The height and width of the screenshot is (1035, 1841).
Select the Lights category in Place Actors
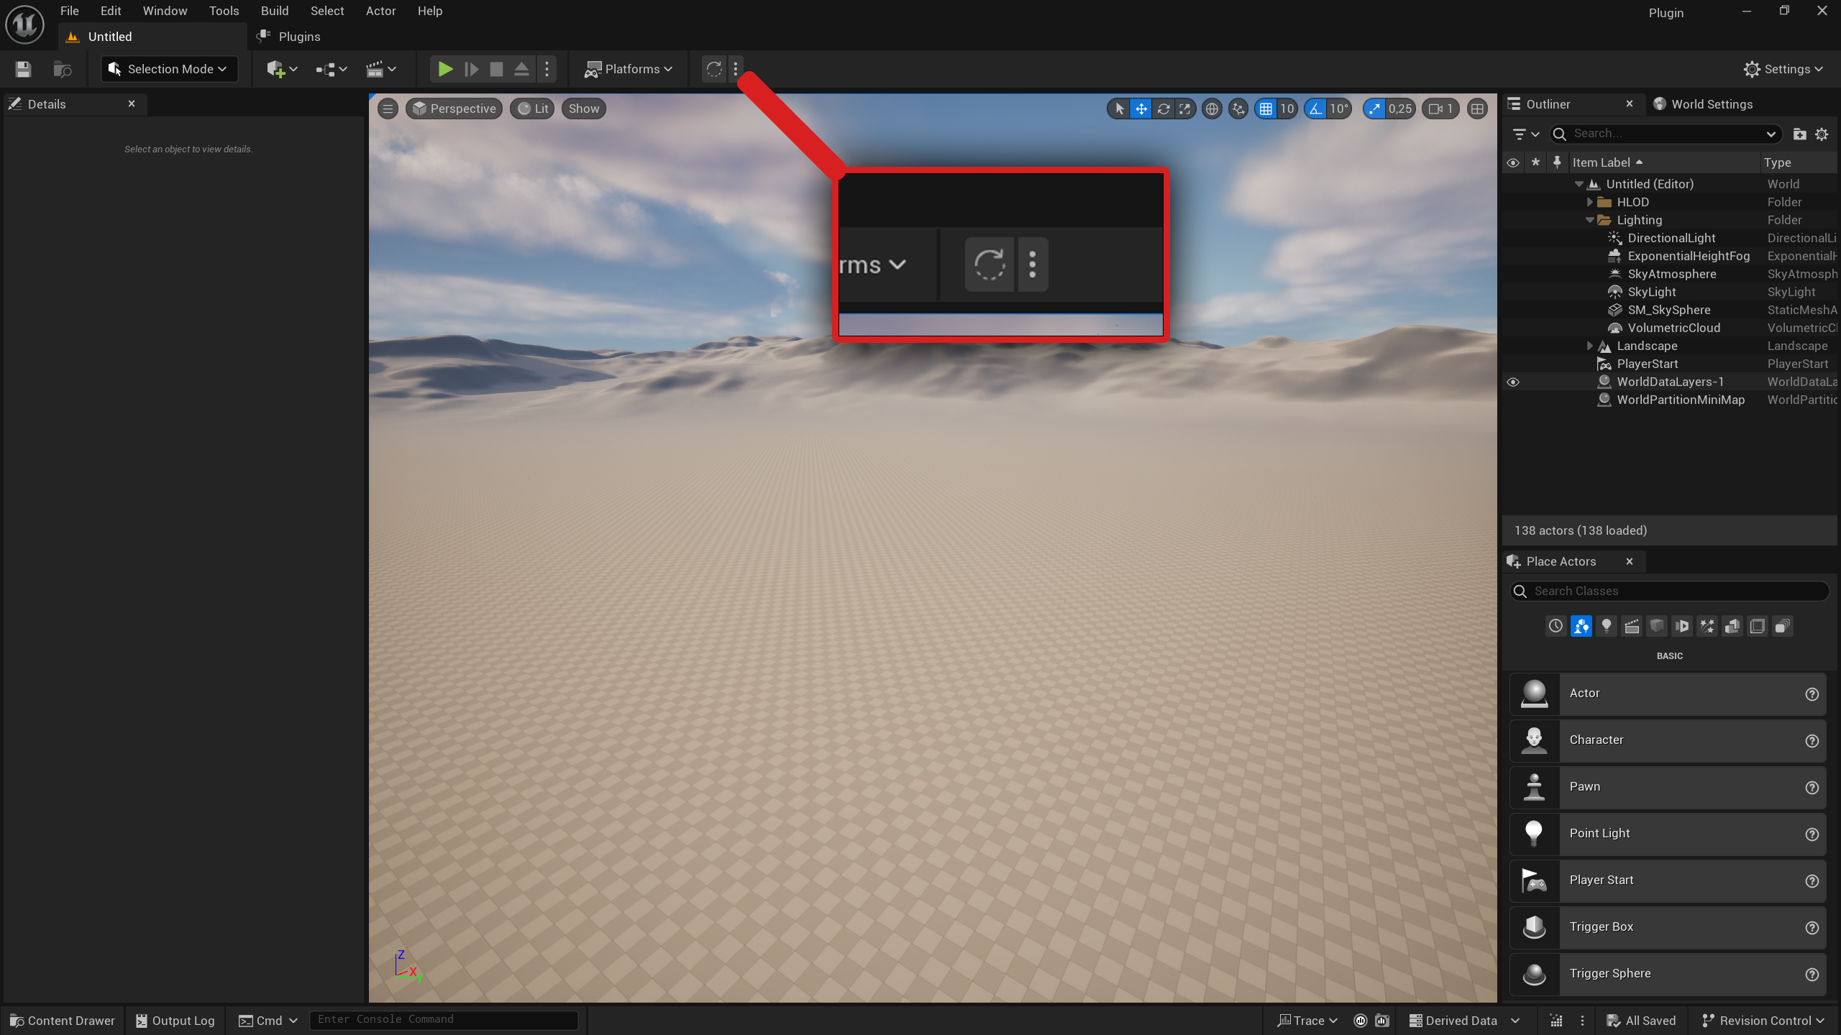pyautogui.click(x=1607, y=626)
